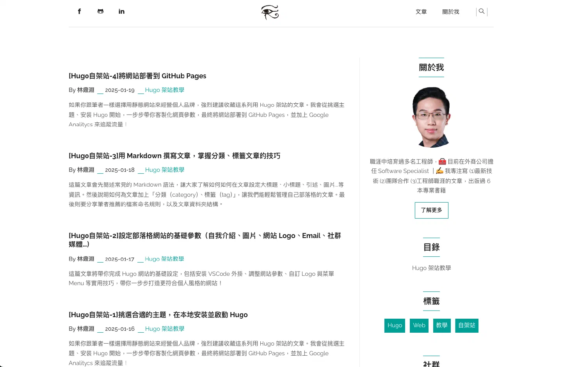Click the date 2025-01-17
This screenshot has width=562, height=367.
[x=120, y=259]
